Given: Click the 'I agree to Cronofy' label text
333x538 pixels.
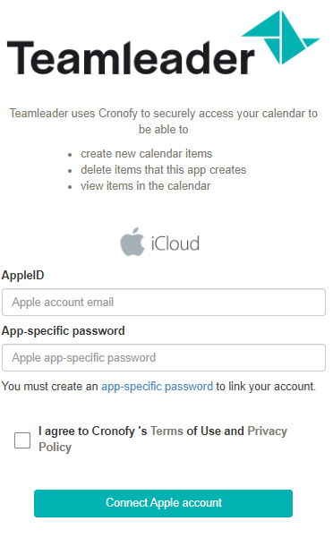Looking at the screenshot, I should point(92,431).
